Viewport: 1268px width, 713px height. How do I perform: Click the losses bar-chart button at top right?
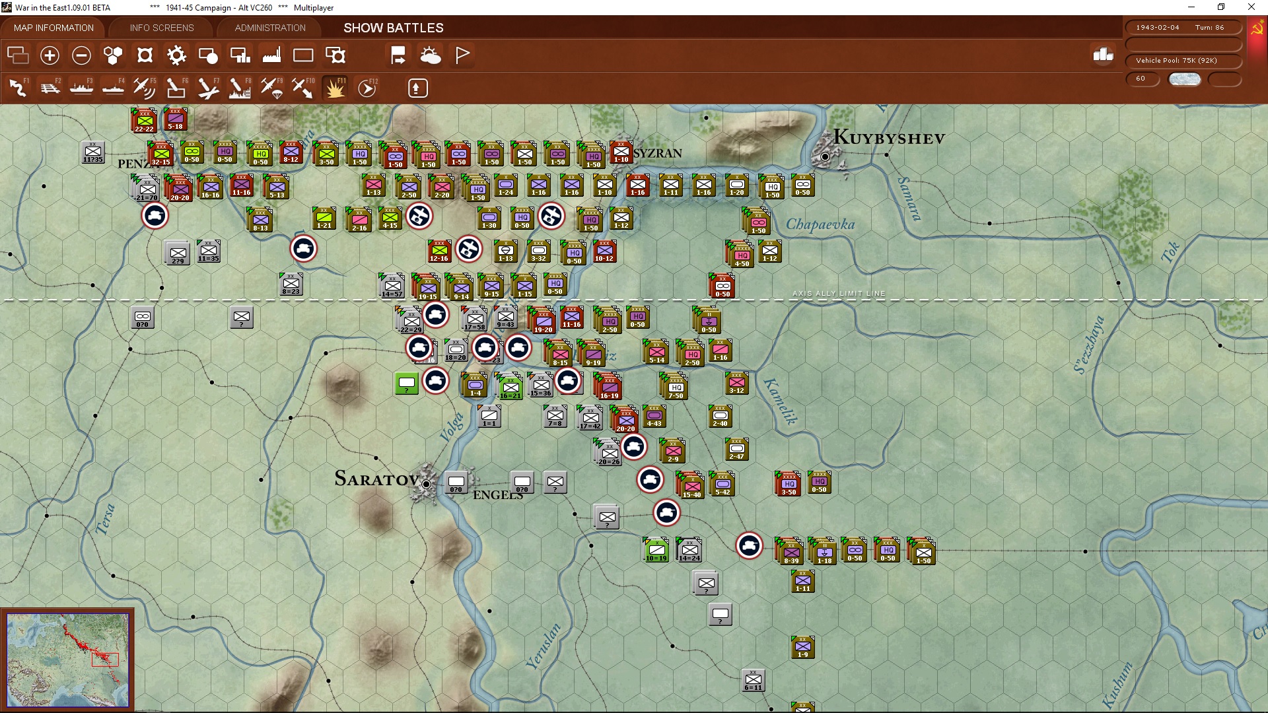pos(1103,55)
